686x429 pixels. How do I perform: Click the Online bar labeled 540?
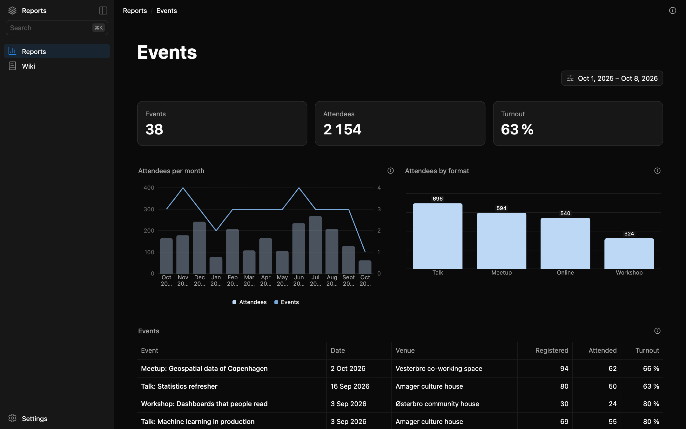coord(565,243)
